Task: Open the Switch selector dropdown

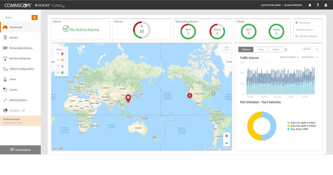Action: click(310, 49)
